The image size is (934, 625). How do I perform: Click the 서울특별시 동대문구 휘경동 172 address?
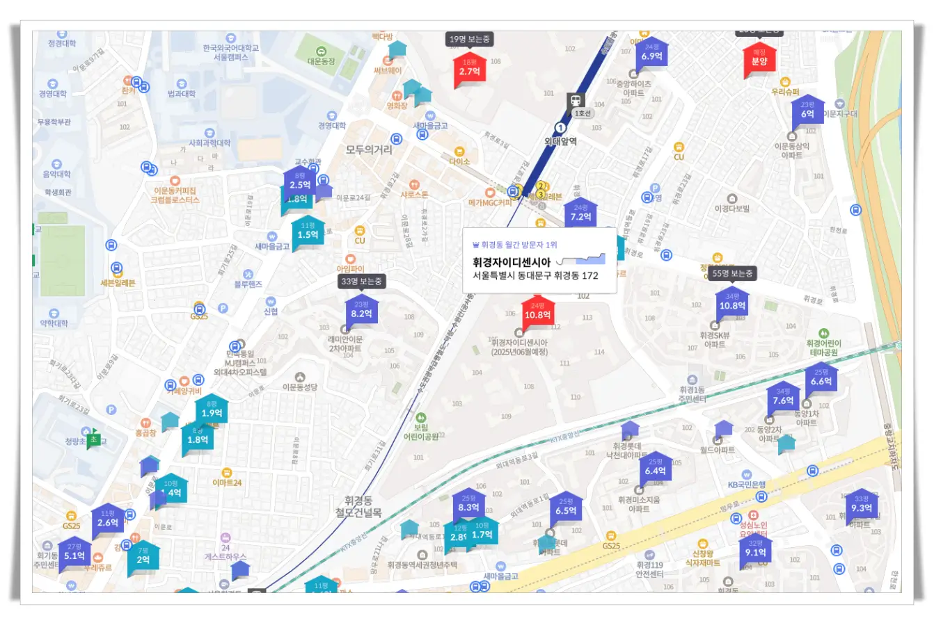[535, 275]
